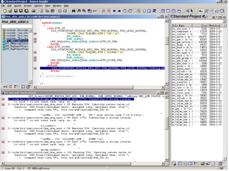The width and height of the screenshot is (229, 171).
Task: Click lint output vertical scrollbar
Action: click(166, 129)
